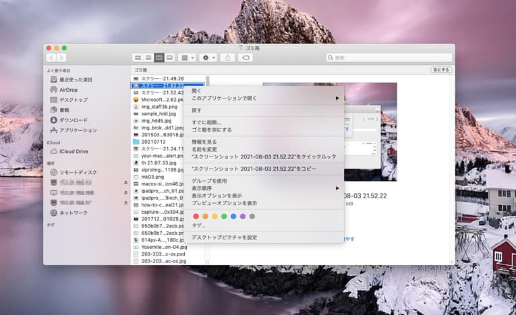Open the group-by dropdown in toolbar
Screen dimensions: 516x315
pos(188,58)
